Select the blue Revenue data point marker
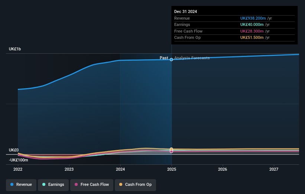305x194 pixels. (171, 60)
